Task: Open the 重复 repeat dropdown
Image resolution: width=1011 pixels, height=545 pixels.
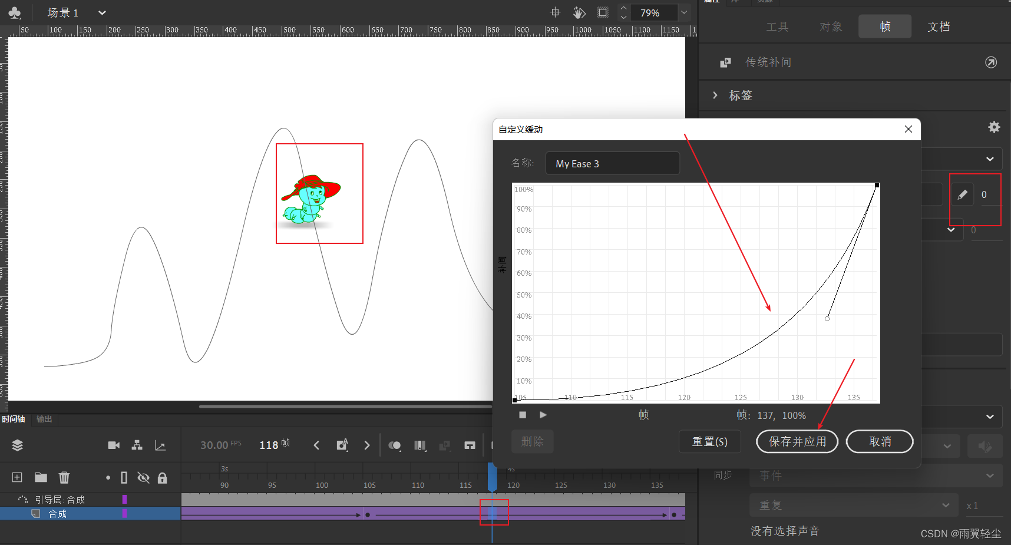Action: pyautogui.click(x=854, y=505)
